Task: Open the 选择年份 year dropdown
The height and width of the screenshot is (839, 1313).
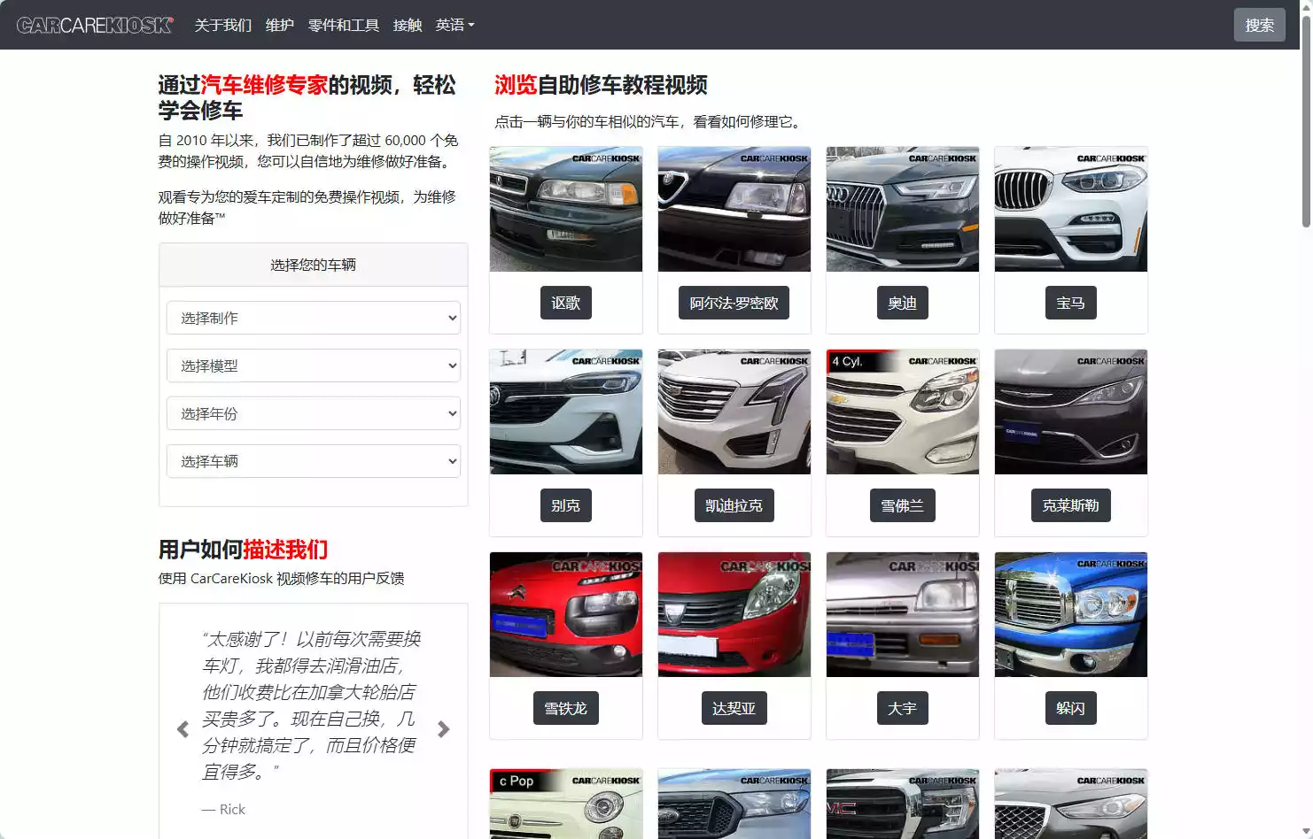Action: pyautogui.click(x=314, y=413)
